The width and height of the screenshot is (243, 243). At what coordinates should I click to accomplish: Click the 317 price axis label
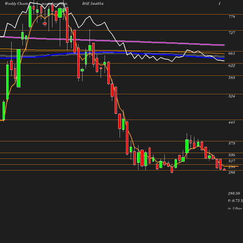pyautogui.click(x=232, y=161)
